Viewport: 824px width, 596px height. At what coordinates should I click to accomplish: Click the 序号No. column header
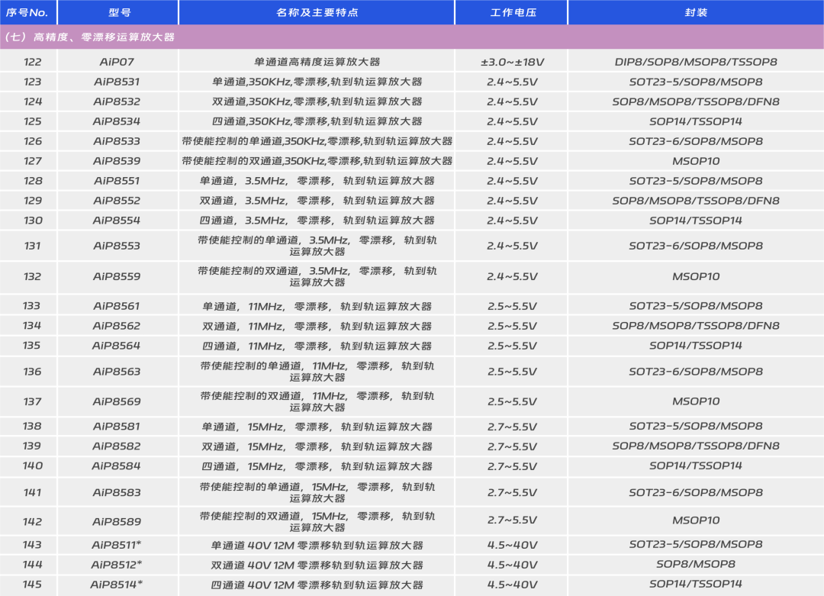click(28, 13)
